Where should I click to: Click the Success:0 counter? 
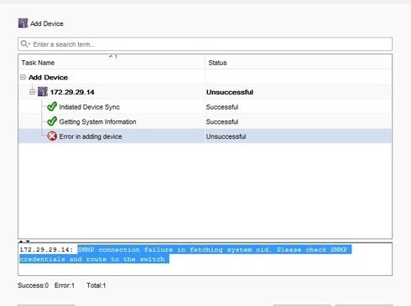[33, 285]
